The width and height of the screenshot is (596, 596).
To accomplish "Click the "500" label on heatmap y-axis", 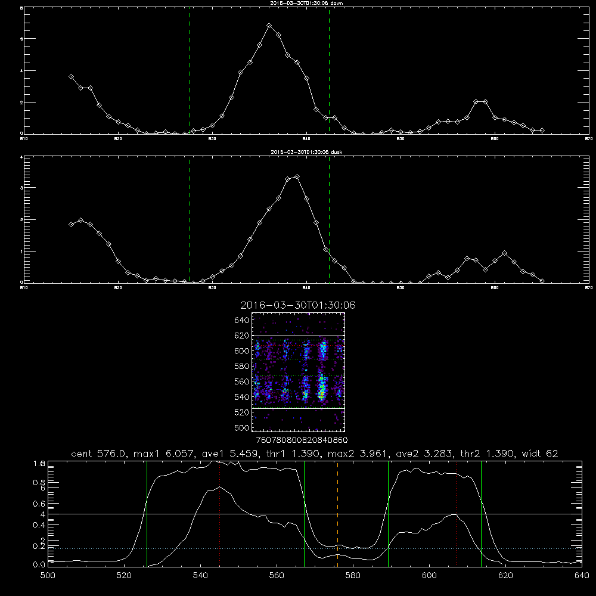I will point(242,427).
